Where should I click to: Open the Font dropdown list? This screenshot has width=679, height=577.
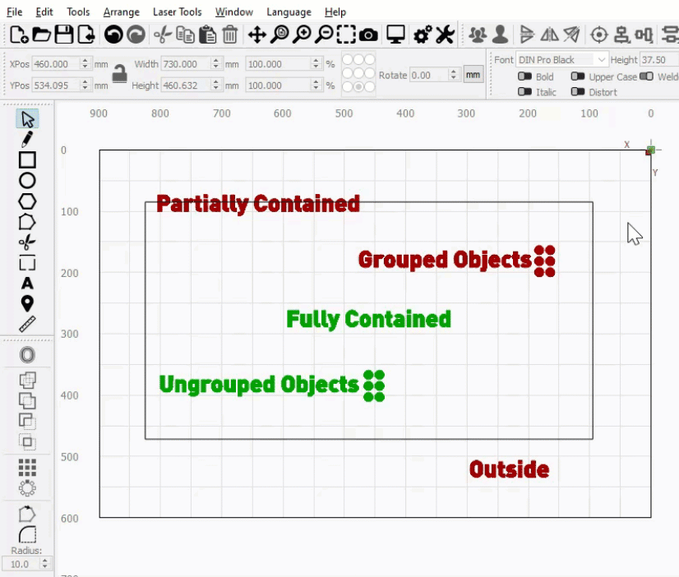(x=601, y=60)
